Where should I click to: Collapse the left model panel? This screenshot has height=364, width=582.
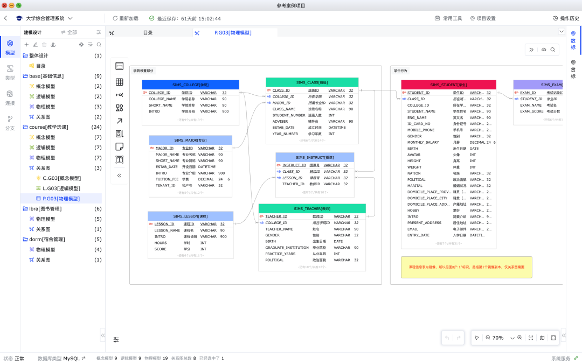[x=103, y=335]
